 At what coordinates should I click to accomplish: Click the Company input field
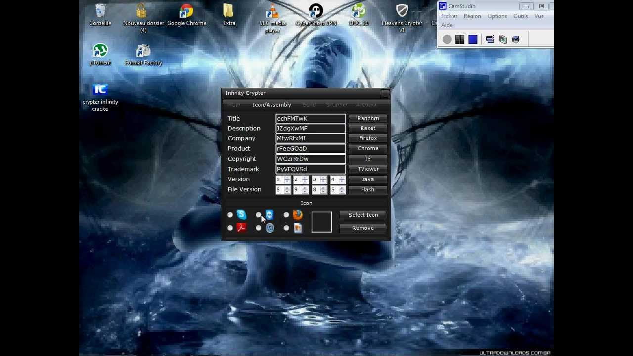click(311, 138)
